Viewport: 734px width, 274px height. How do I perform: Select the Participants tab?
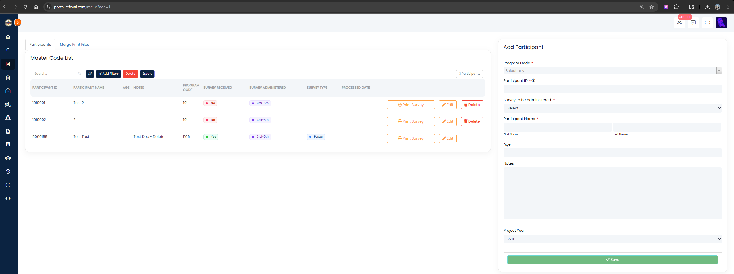[x=40, y=45]
